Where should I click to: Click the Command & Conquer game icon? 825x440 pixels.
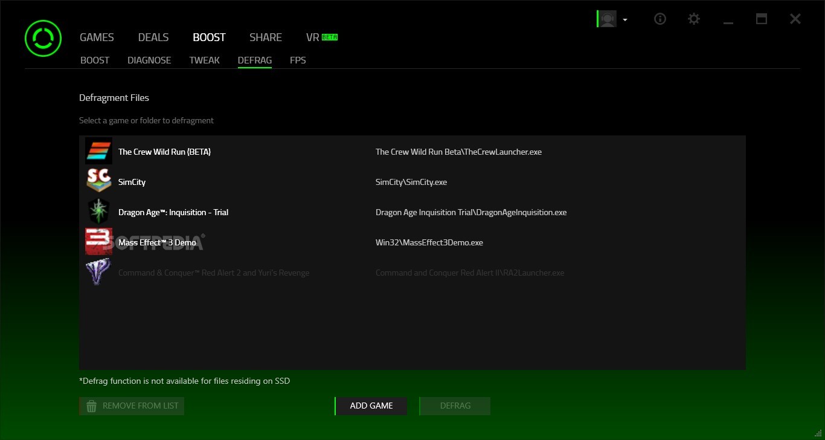(x=98, y=272)
